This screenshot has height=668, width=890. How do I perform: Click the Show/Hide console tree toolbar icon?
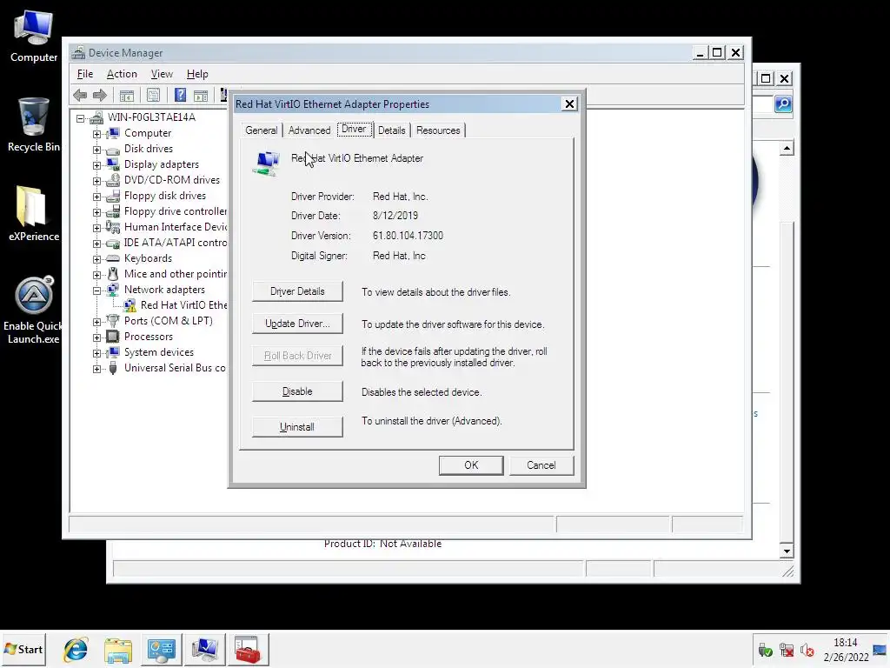click(x=127, y=96)
